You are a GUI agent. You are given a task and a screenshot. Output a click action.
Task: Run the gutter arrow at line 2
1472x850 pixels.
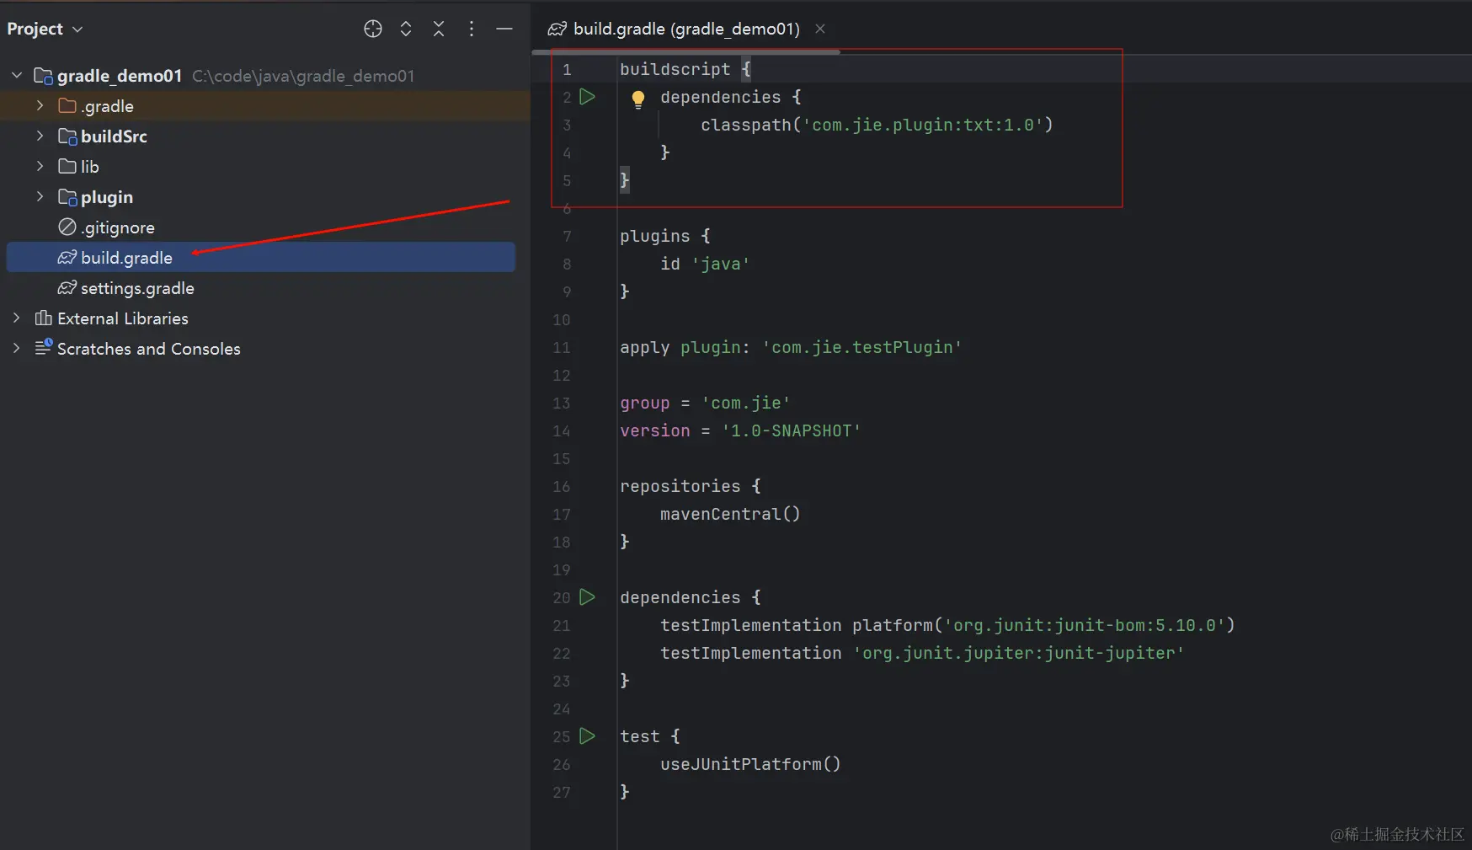[x=588, y=97]
